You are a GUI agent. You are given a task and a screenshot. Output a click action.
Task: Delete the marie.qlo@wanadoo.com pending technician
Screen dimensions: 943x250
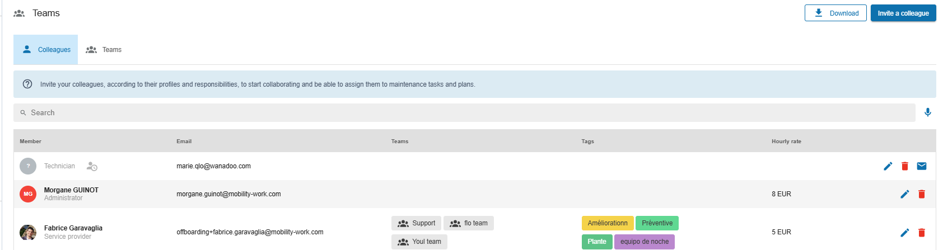click(904, 166)
